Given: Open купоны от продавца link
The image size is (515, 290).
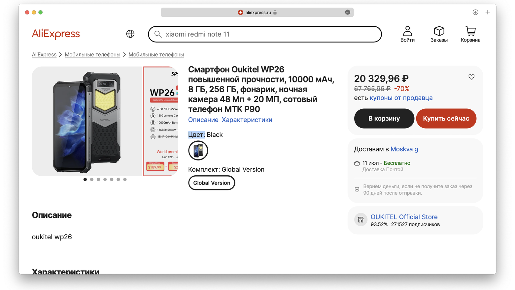Looking at the screenshot, I should click(401, 98).
